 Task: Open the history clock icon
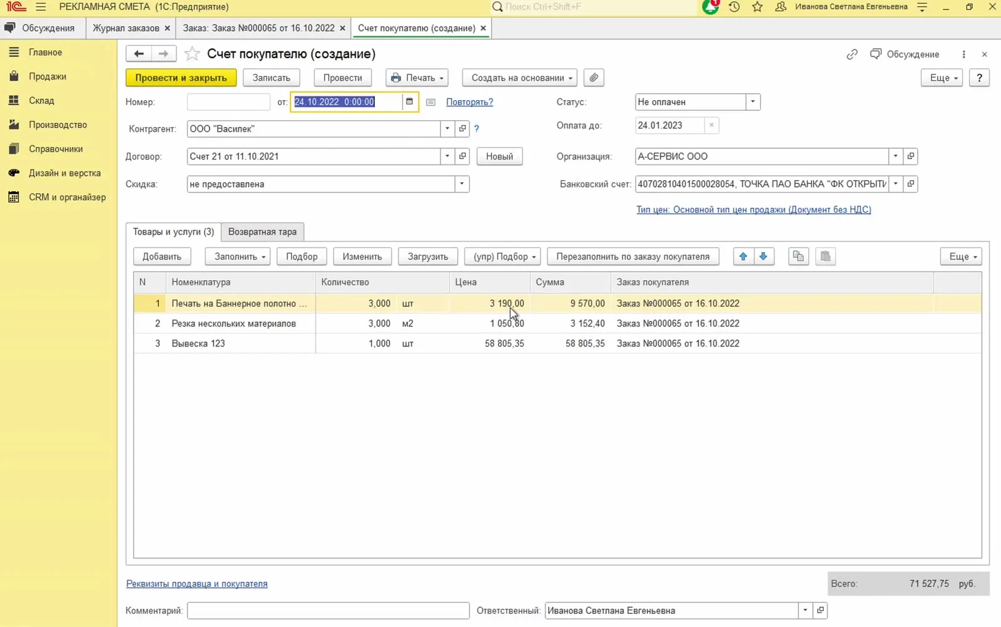coord(734,7)
